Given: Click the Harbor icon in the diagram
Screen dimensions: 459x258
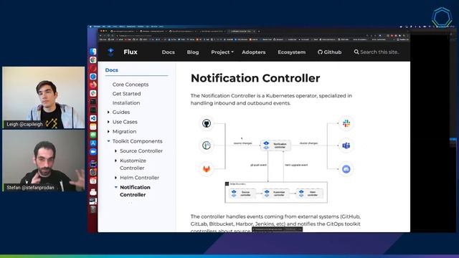Looking at the screenshot, I should [x=207, y=145].
